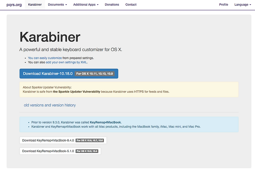The height and width of the screenshot is (171, 255).
Task: Open 'the Sparkle Updater Vulnerability' link
Action: point(76,92)
